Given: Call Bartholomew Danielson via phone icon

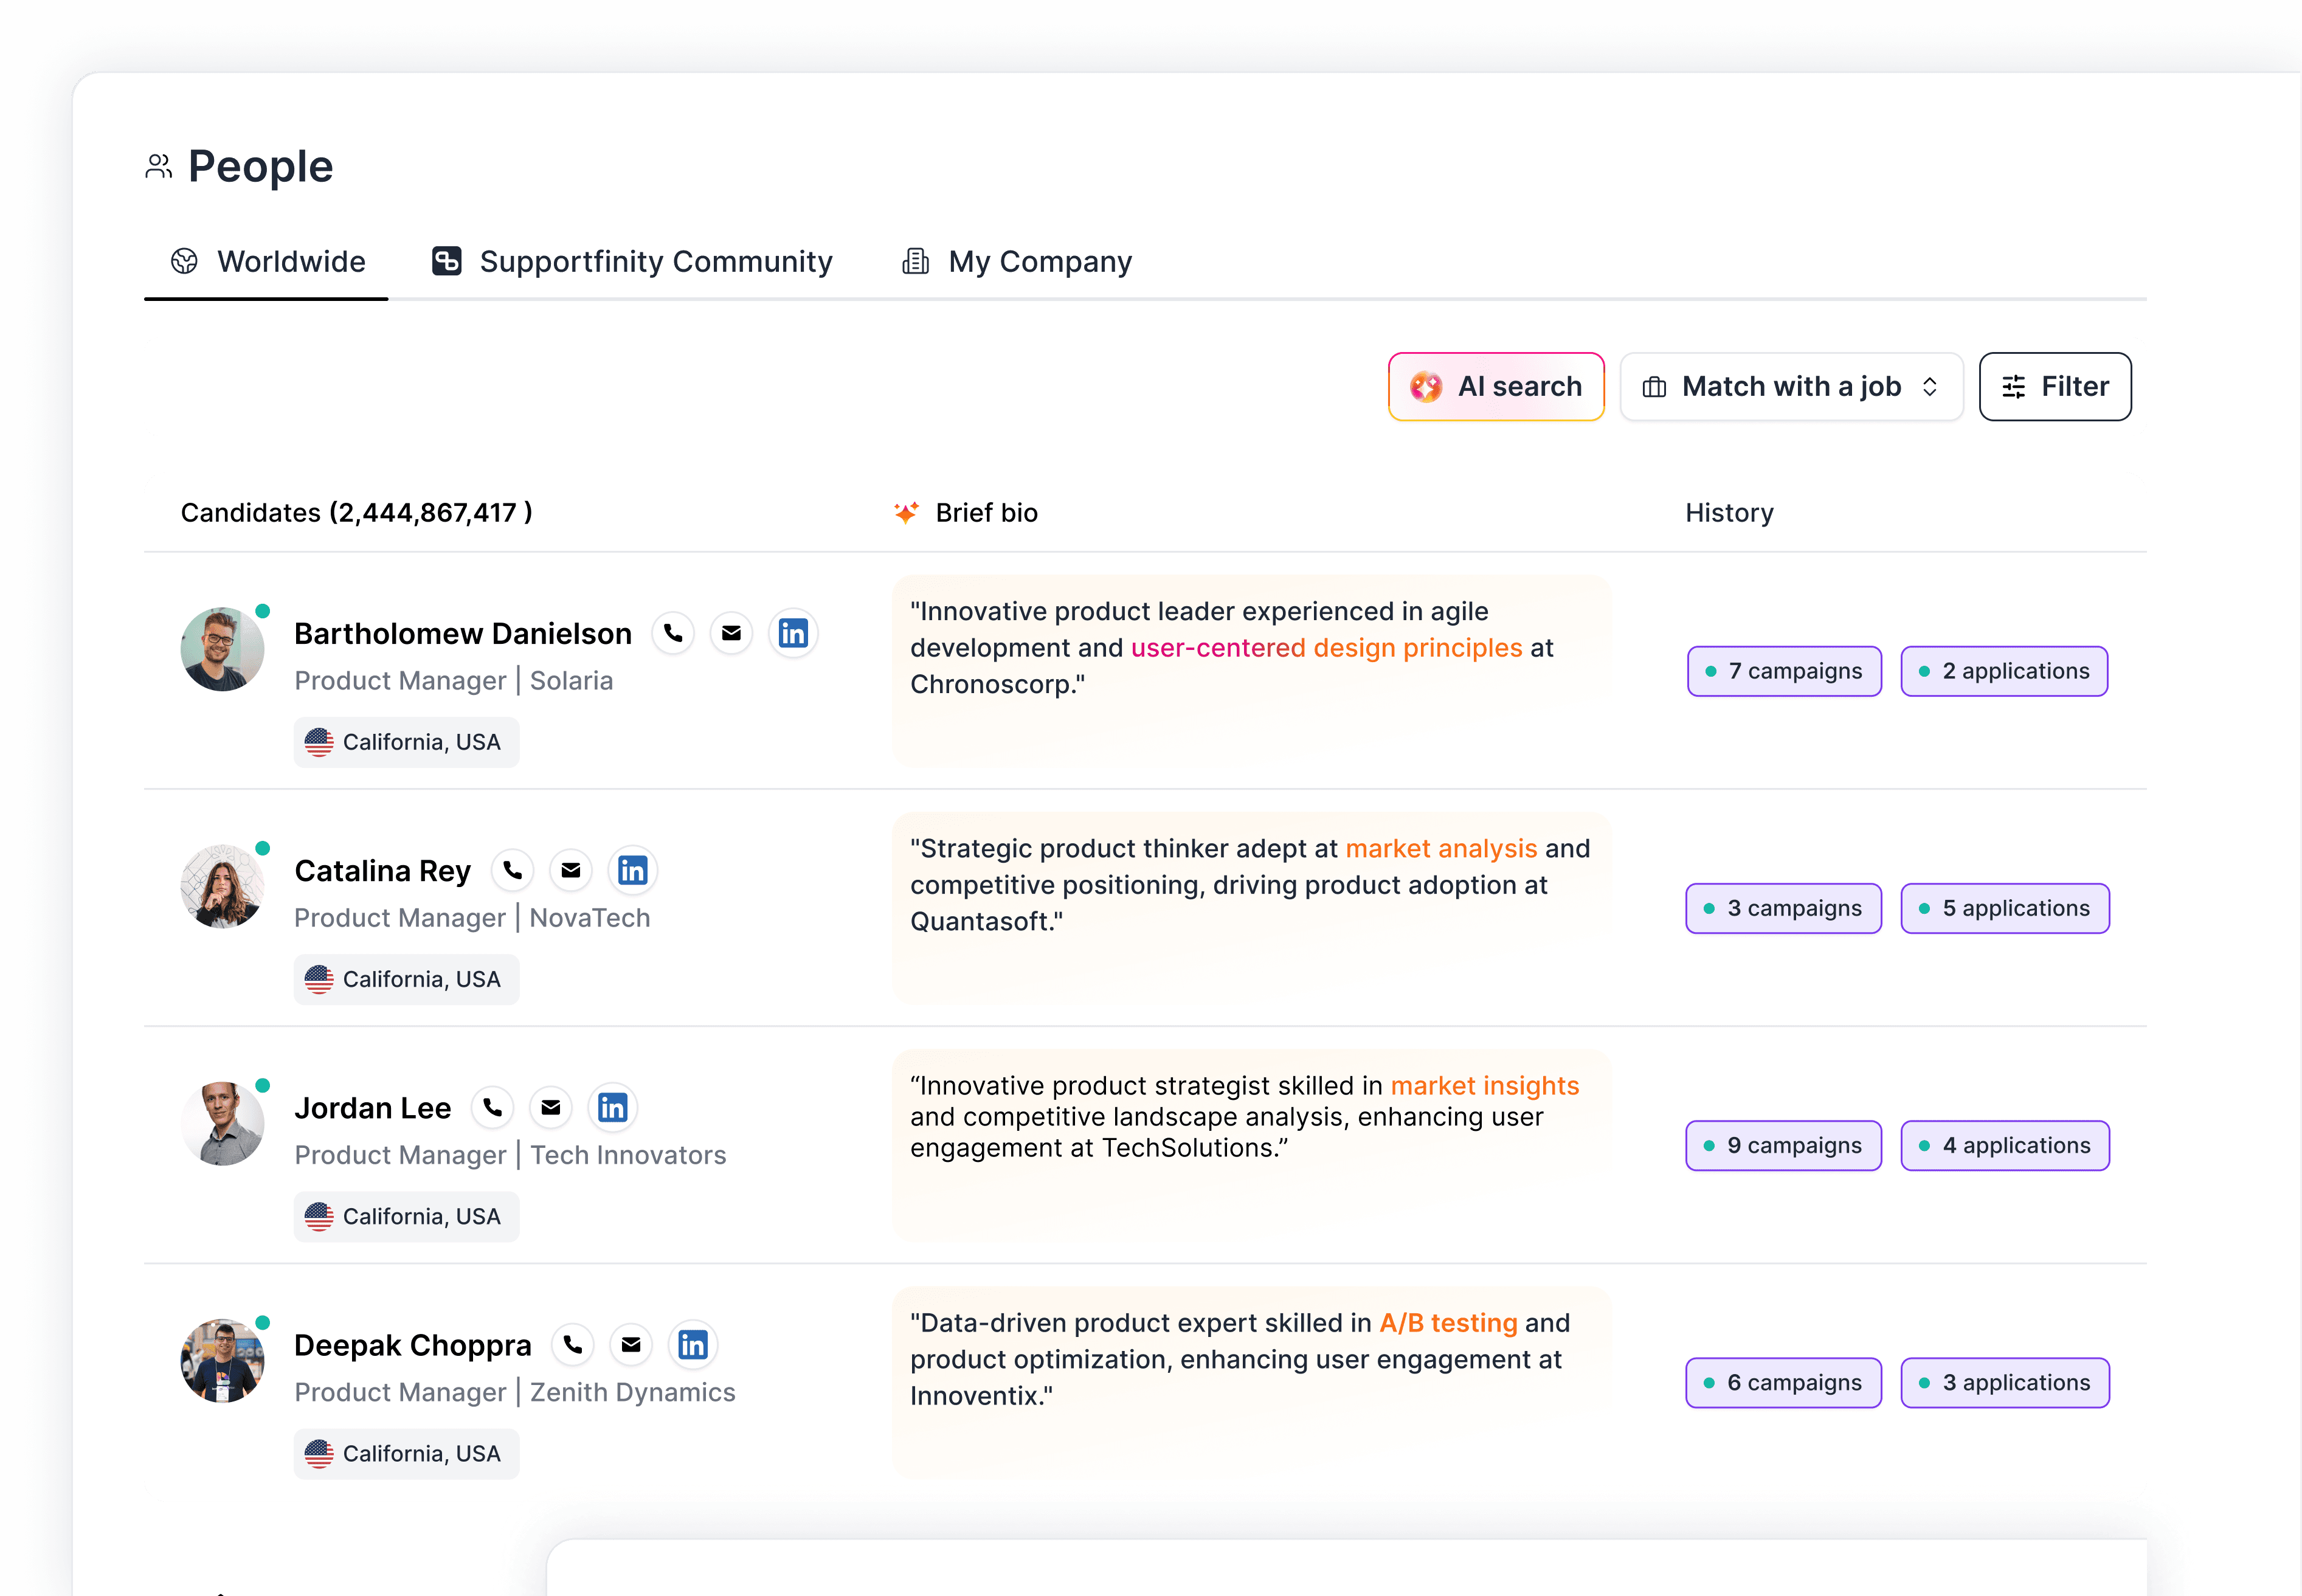Looking at the screenshot, I should pos(673,633).
